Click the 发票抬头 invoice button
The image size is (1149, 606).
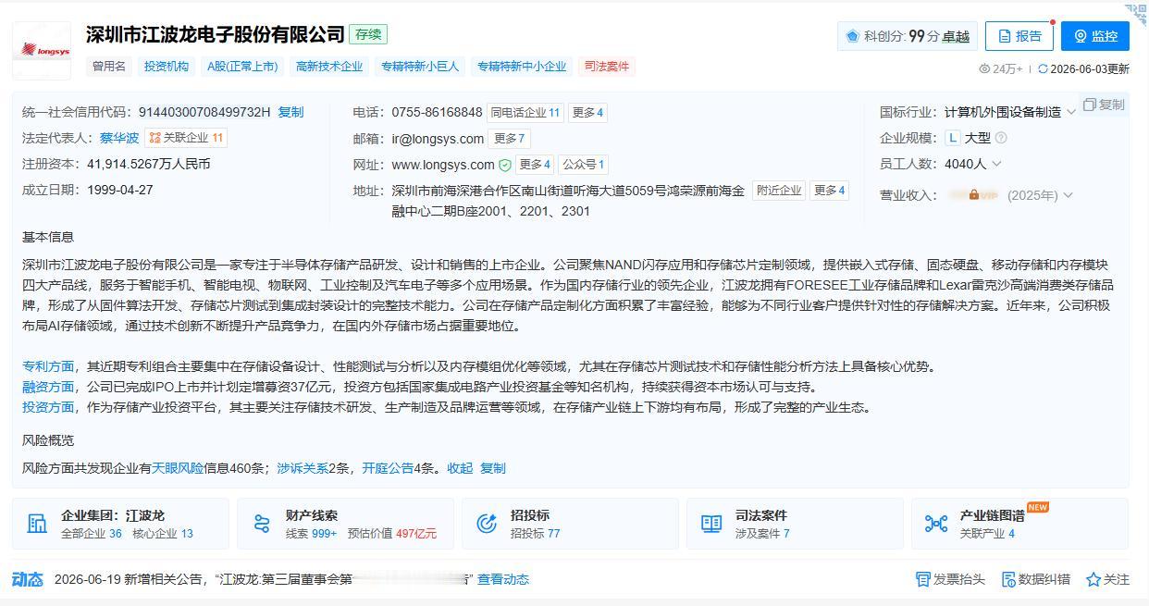(x=950, y=579)
